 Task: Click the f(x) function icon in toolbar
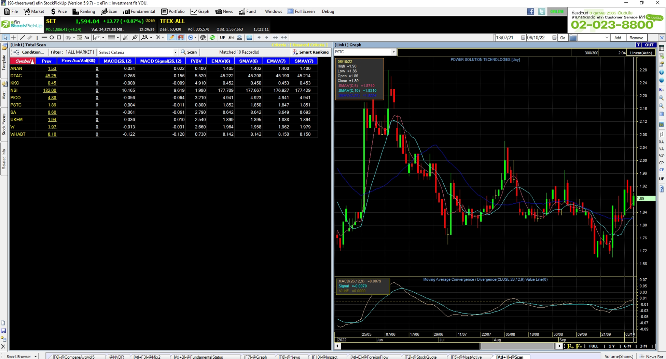231,38
